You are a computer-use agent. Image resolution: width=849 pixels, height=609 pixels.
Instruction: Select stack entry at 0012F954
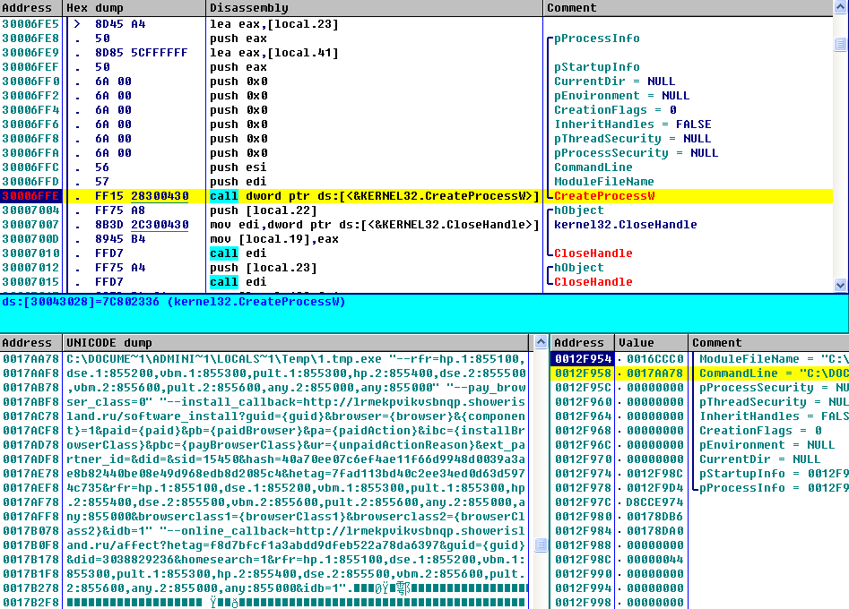(581, 359)
